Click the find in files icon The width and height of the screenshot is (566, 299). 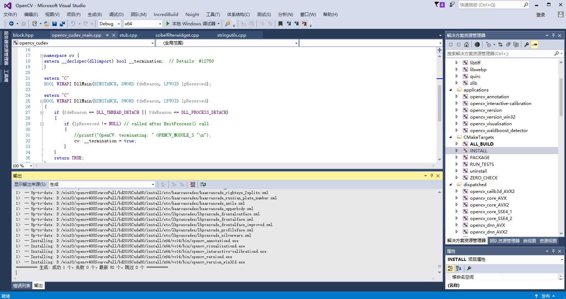pyautogui.click(x=228, y=23)
